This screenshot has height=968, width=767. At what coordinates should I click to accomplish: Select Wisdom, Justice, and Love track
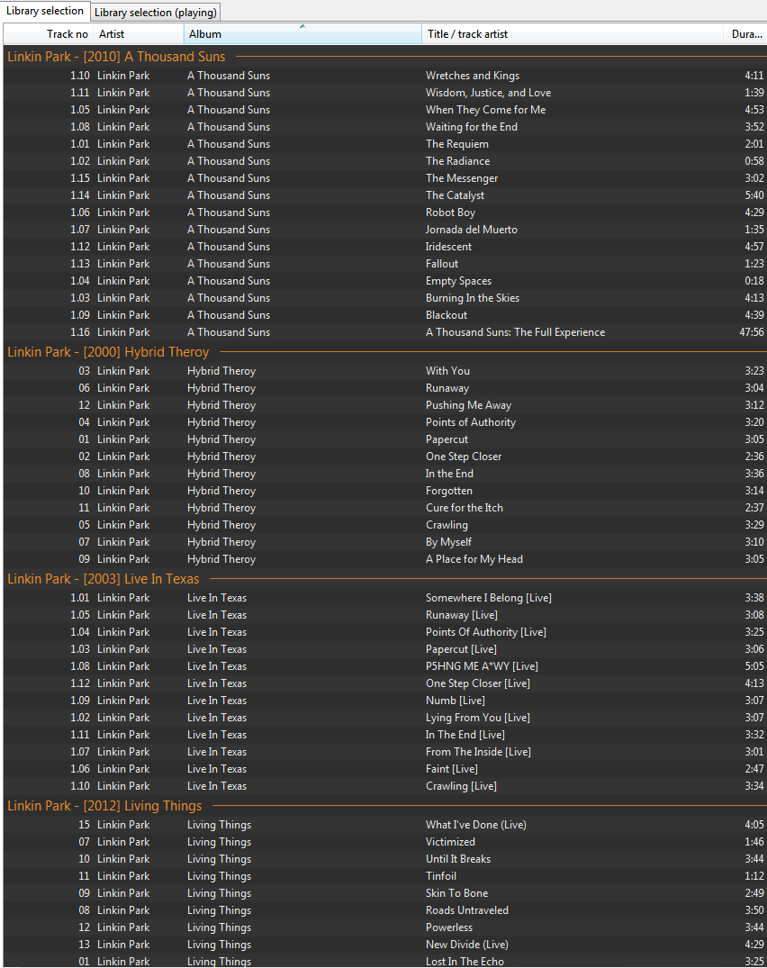tap(385, 93)
